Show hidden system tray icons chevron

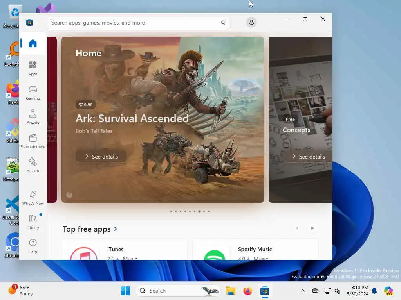(303, 291)
